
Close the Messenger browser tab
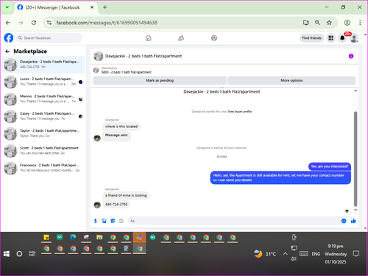point(92,7)
